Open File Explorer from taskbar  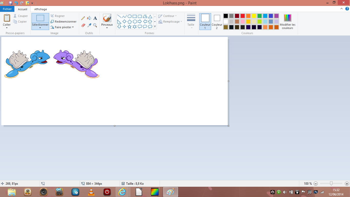pos(12,192)
